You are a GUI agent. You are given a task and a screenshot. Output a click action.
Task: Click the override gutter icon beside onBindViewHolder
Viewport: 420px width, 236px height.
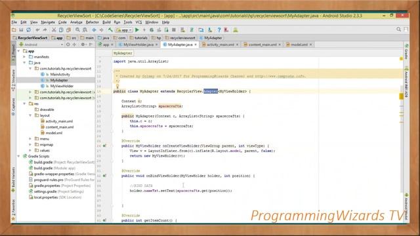104,176
